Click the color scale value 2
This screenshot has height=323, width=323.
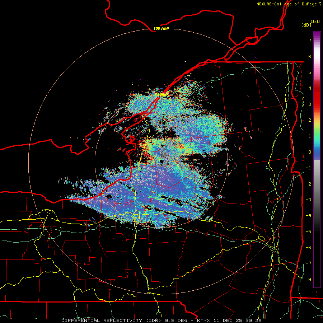click(x=310, y=120)
